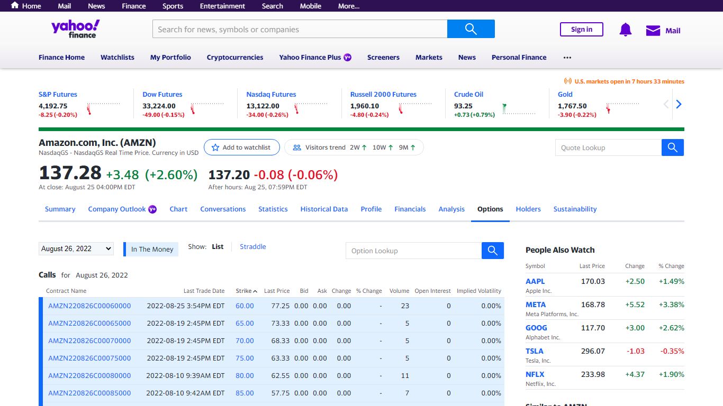Sort by the Strike column header
723x406 pixels.
(x=246, y=291)
